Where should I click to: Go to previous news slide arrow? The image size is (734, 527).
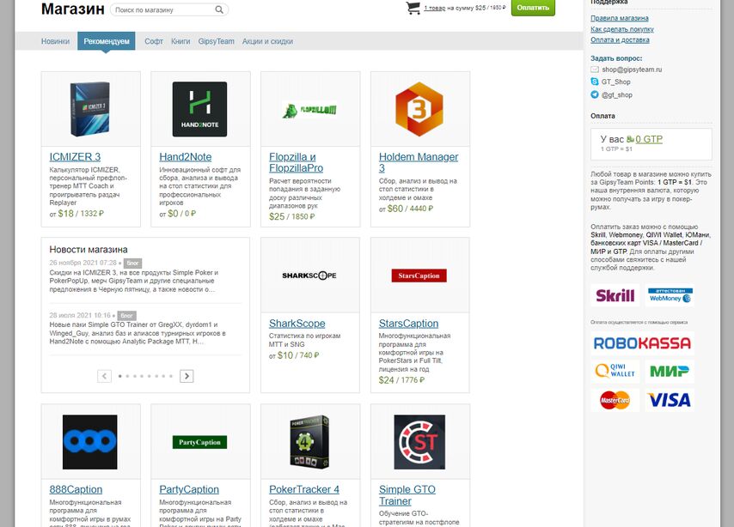coord(104,376)
